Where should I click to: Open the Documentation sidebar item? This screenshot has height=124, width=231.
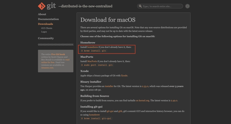(48, 19)
